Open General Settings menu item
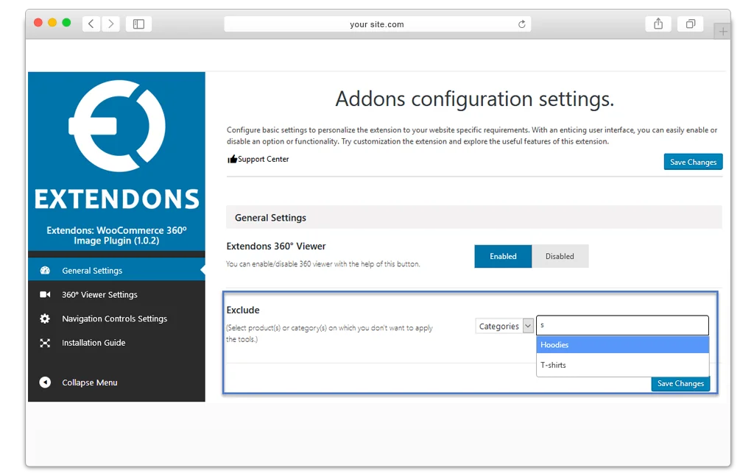Image resolution: width=754 pixels, height=473 pixels. point(116,271)
